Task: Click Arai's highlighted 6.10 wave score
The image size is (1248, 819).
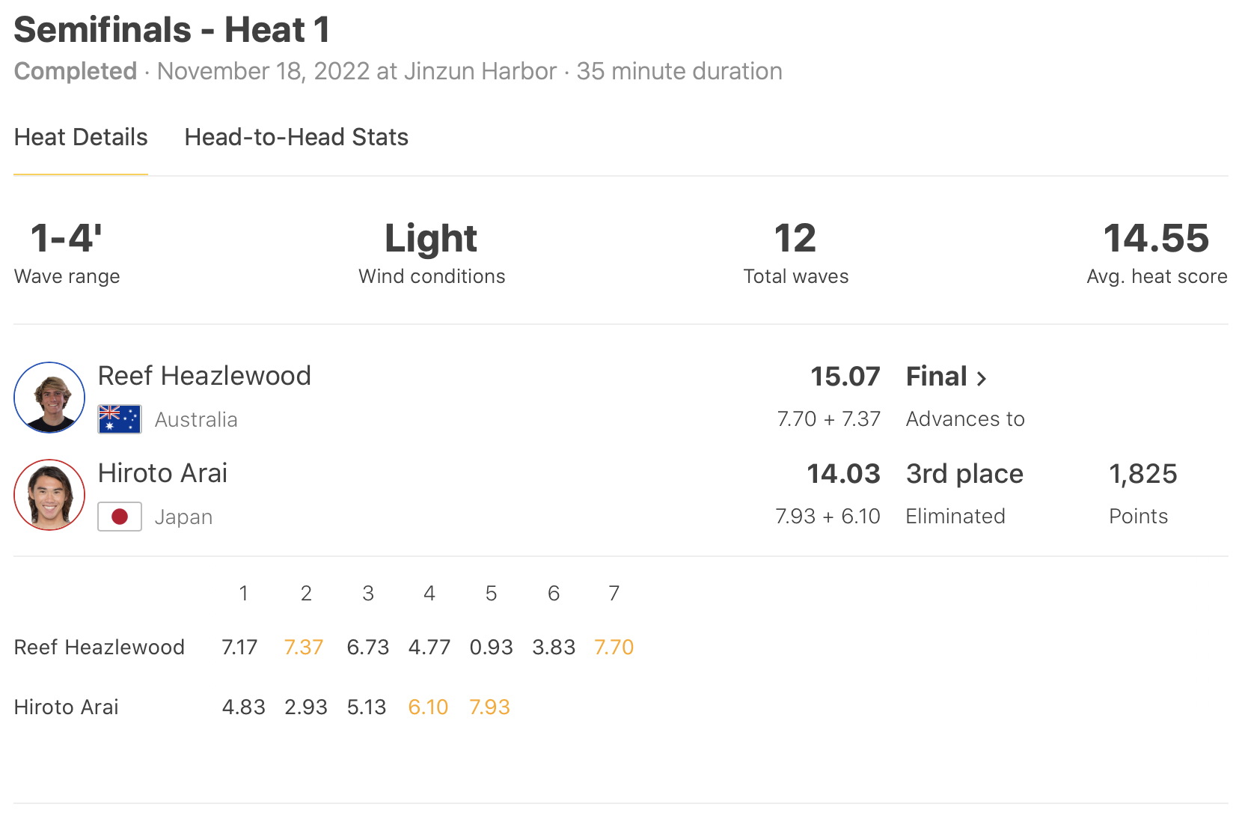Action: pos(428,707)
